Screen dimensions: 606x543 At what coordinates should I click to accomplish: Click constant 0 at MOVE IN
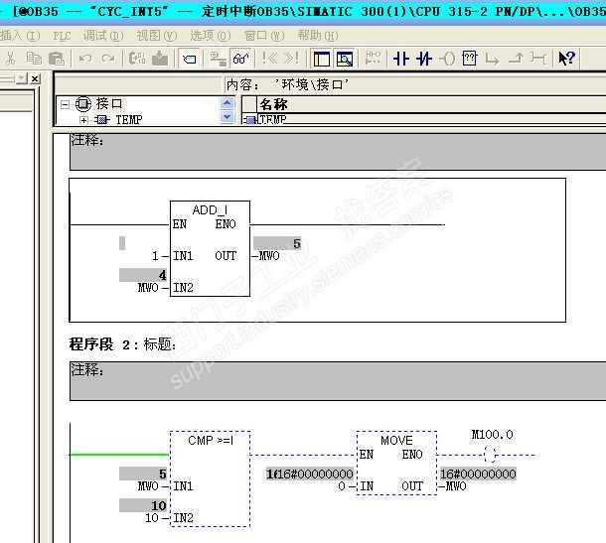[342, 485]
